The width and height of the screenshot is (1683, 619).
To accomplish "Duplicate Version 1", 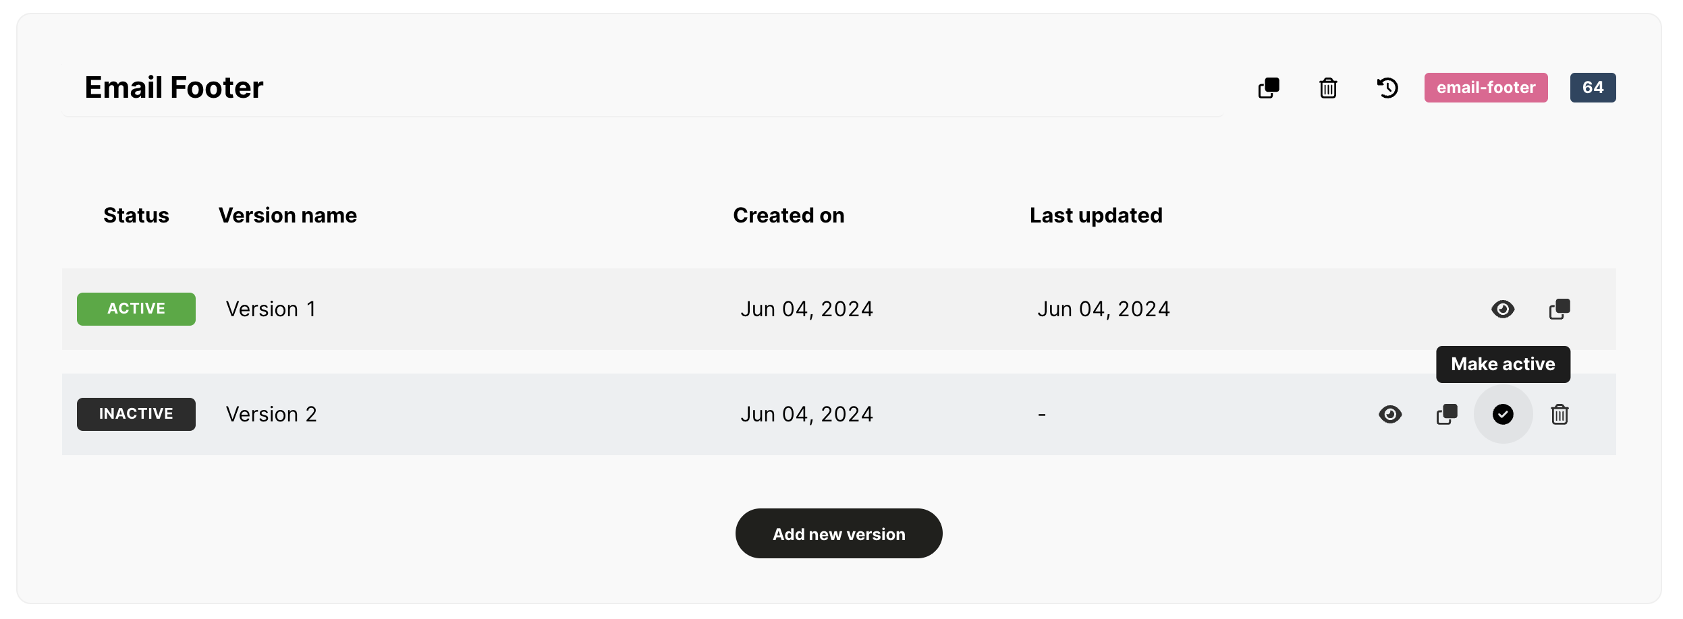I will point(1560,309).
